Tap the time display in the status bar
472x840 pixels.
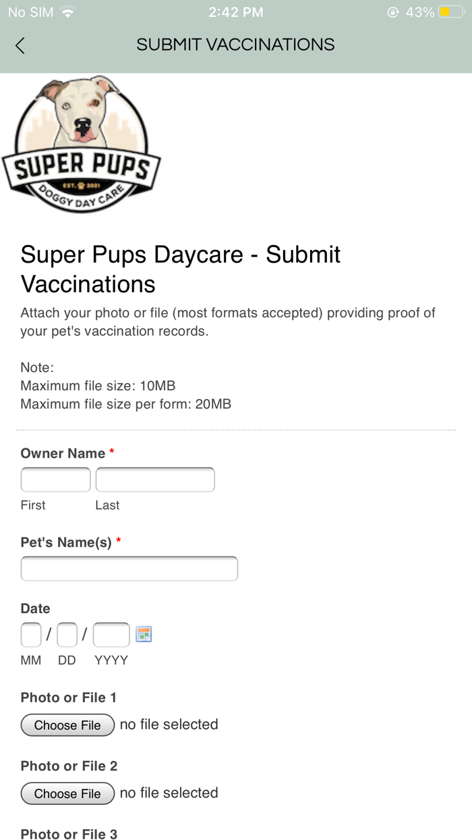click(x=236, y=11)
